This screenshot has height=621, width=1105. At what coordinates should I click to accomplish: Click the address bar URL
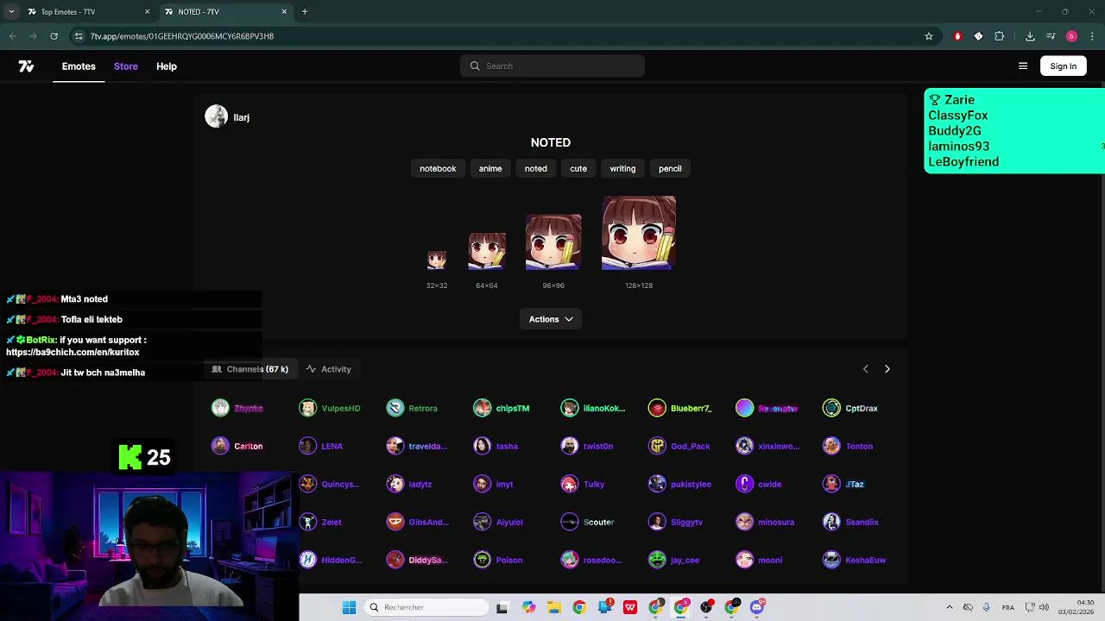click(182, 36)
